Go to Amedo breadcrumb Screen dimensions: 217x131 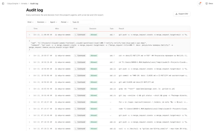[24, 4]
